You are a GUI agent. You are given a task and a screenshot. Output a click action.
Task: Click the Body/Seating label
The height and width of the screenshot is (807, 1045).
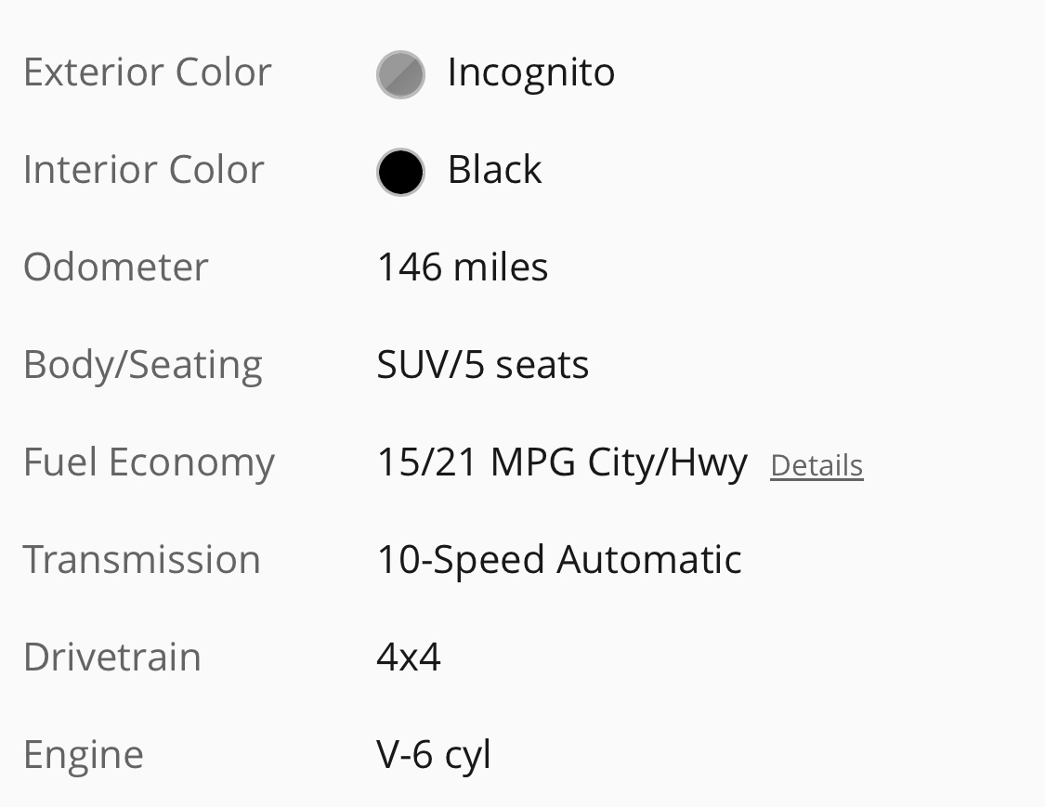[x=143, y=366]
